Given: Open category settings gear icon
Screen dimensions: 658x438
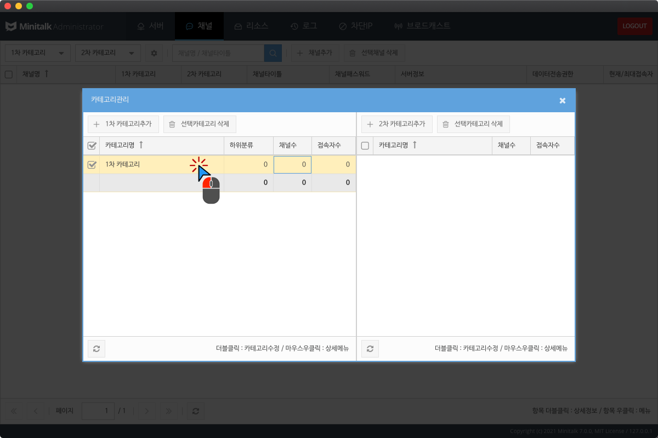Looking at the screenshot, I should [154, 53].
